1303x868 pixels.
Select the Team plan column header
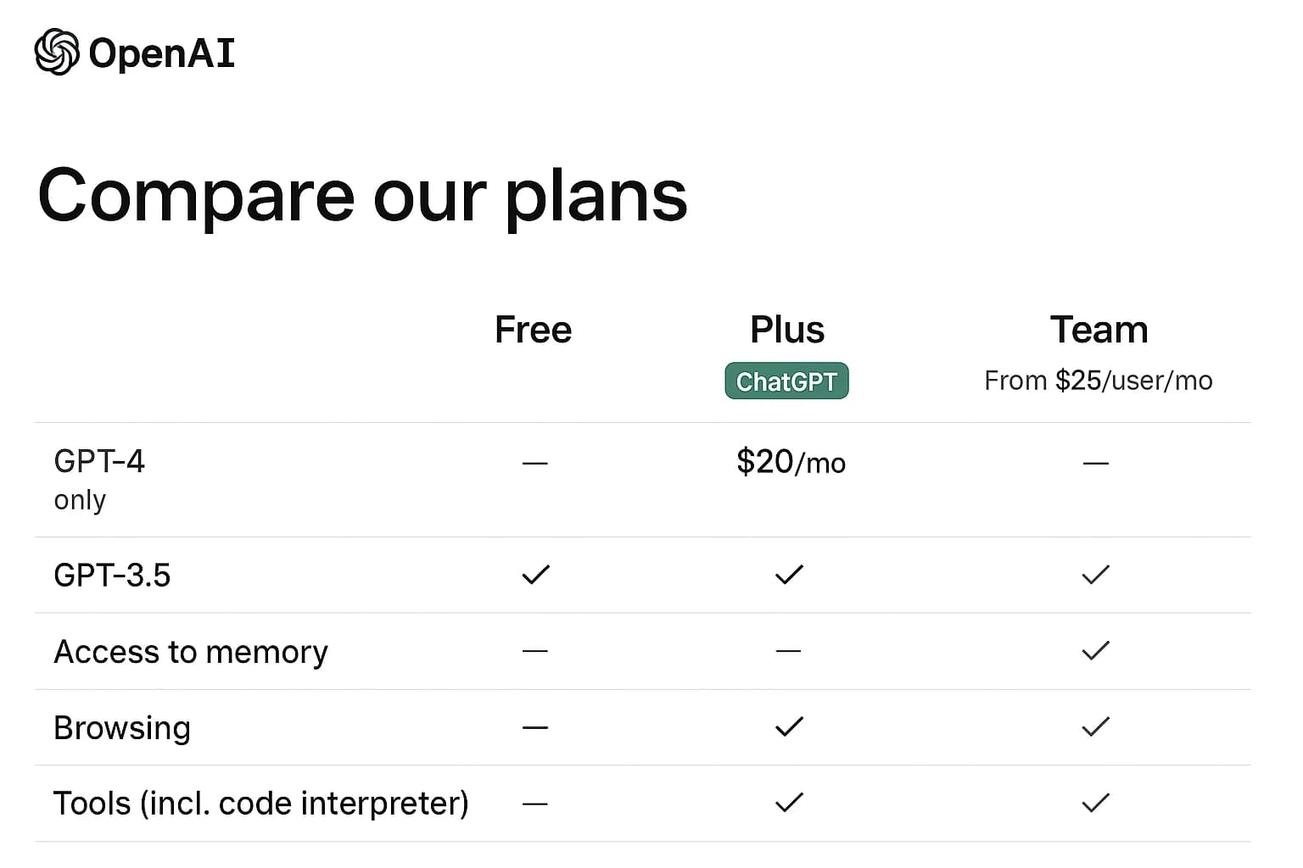[x=1099, y=330]
